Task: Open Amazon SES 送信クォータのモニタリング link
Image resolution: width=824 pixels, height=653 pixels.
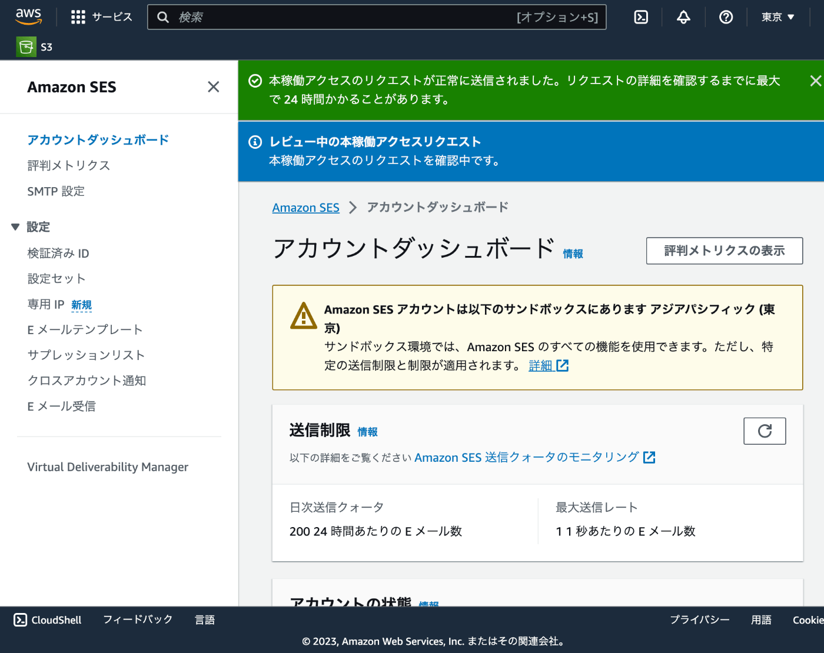Action: click(x=527, y=458)
